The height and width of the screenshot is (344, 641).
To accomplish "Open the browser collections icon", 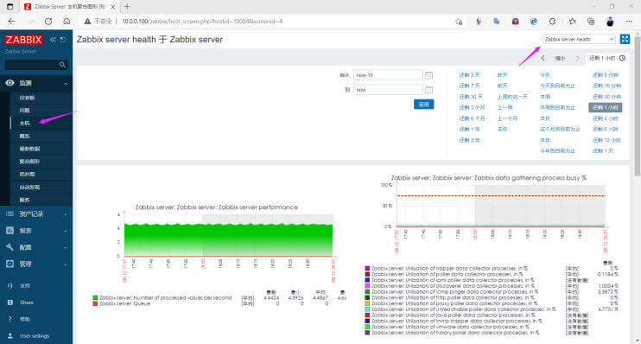I will coord(591,22).
